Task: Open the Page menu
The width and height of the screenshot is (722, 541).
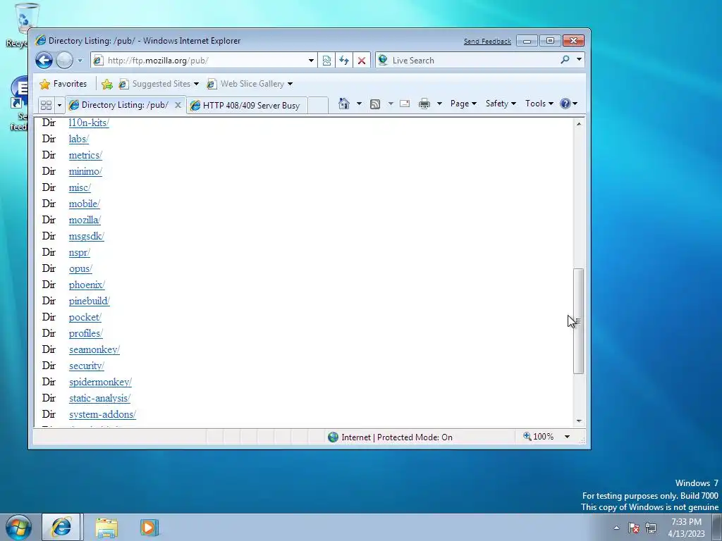Action: (463, 104)
